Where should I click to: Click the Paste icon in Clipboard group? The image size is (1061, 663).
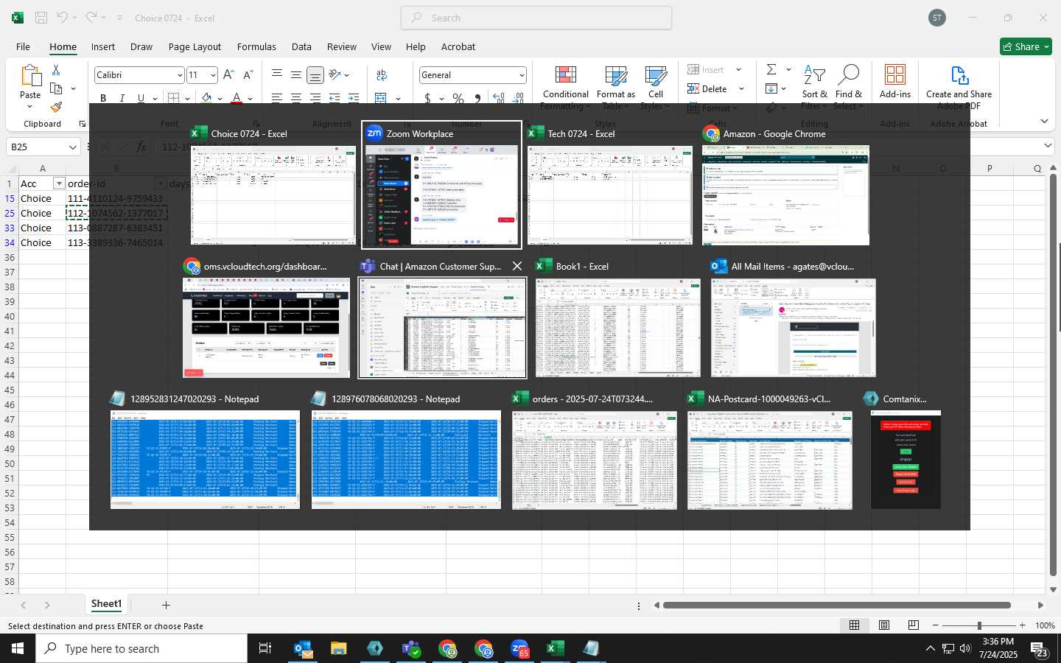tap(30, 75)
